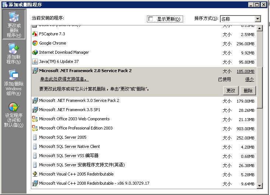
Task: Click the scrollbar up arrow of program list
Action: 260,29
